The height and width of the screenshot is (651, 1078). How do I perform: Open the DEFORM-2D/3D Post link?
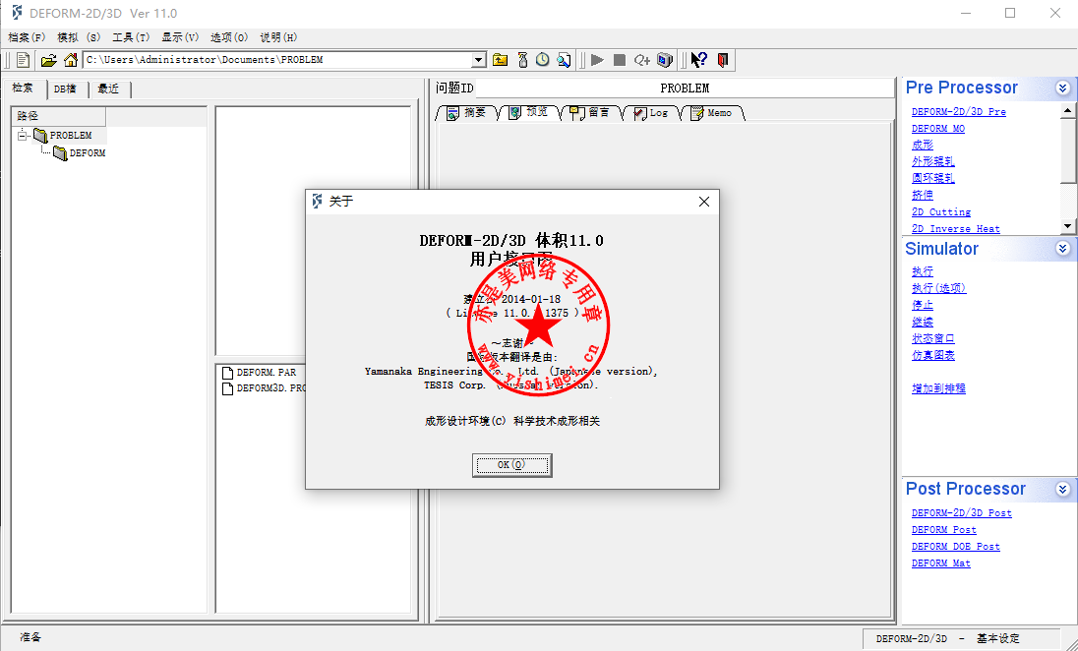(x=961, y=512)
